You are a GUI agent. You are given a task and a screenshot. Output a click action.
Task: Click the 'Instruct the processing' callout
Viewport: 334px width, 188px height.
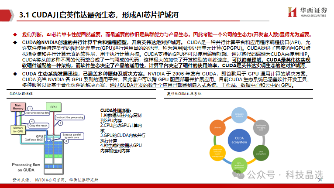[x=70, y=117]
